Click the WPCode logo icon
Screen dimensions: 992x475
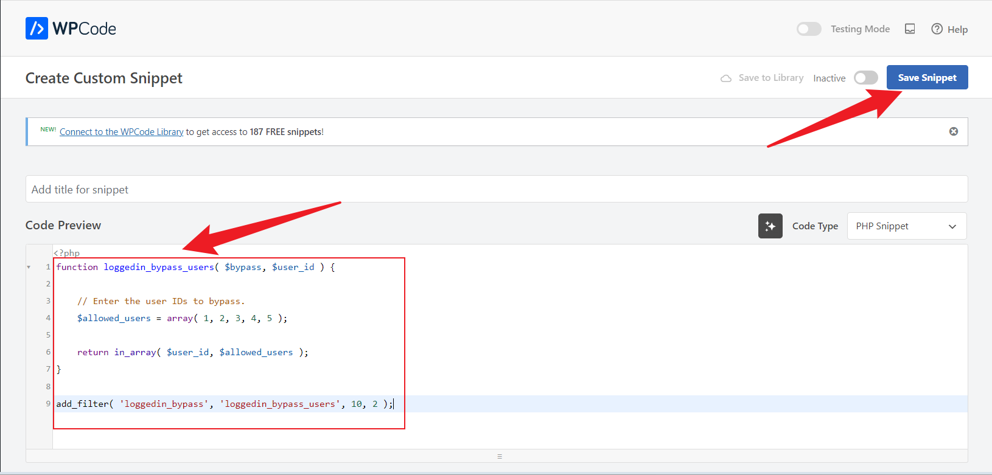click(37, 29)
